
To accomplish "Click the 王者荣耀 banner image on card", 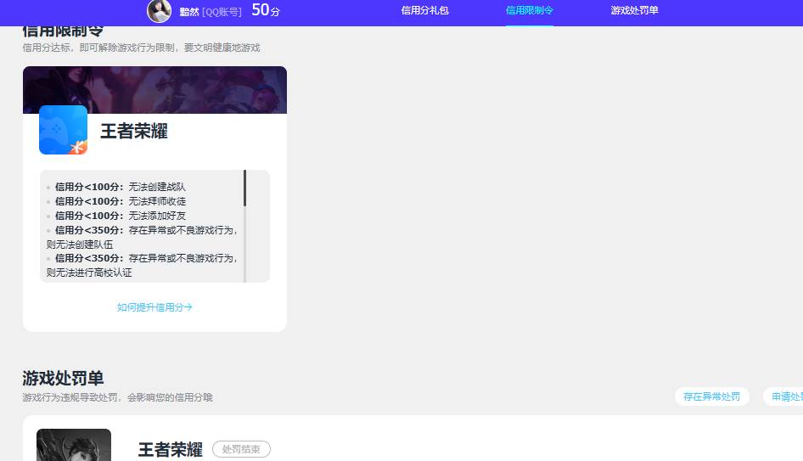I will point(154,90).
